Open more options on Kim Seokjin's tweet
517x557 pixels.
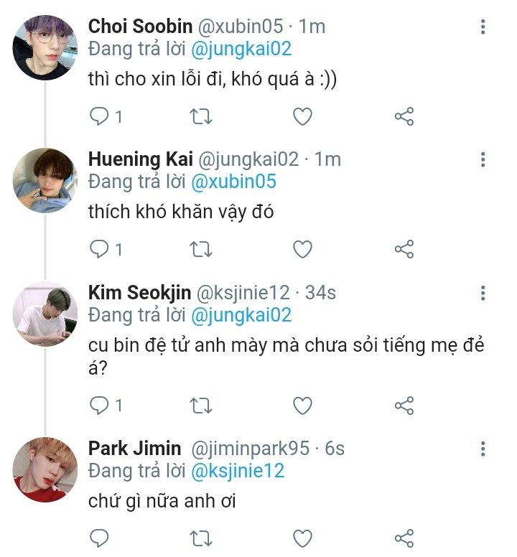point(483,293)
